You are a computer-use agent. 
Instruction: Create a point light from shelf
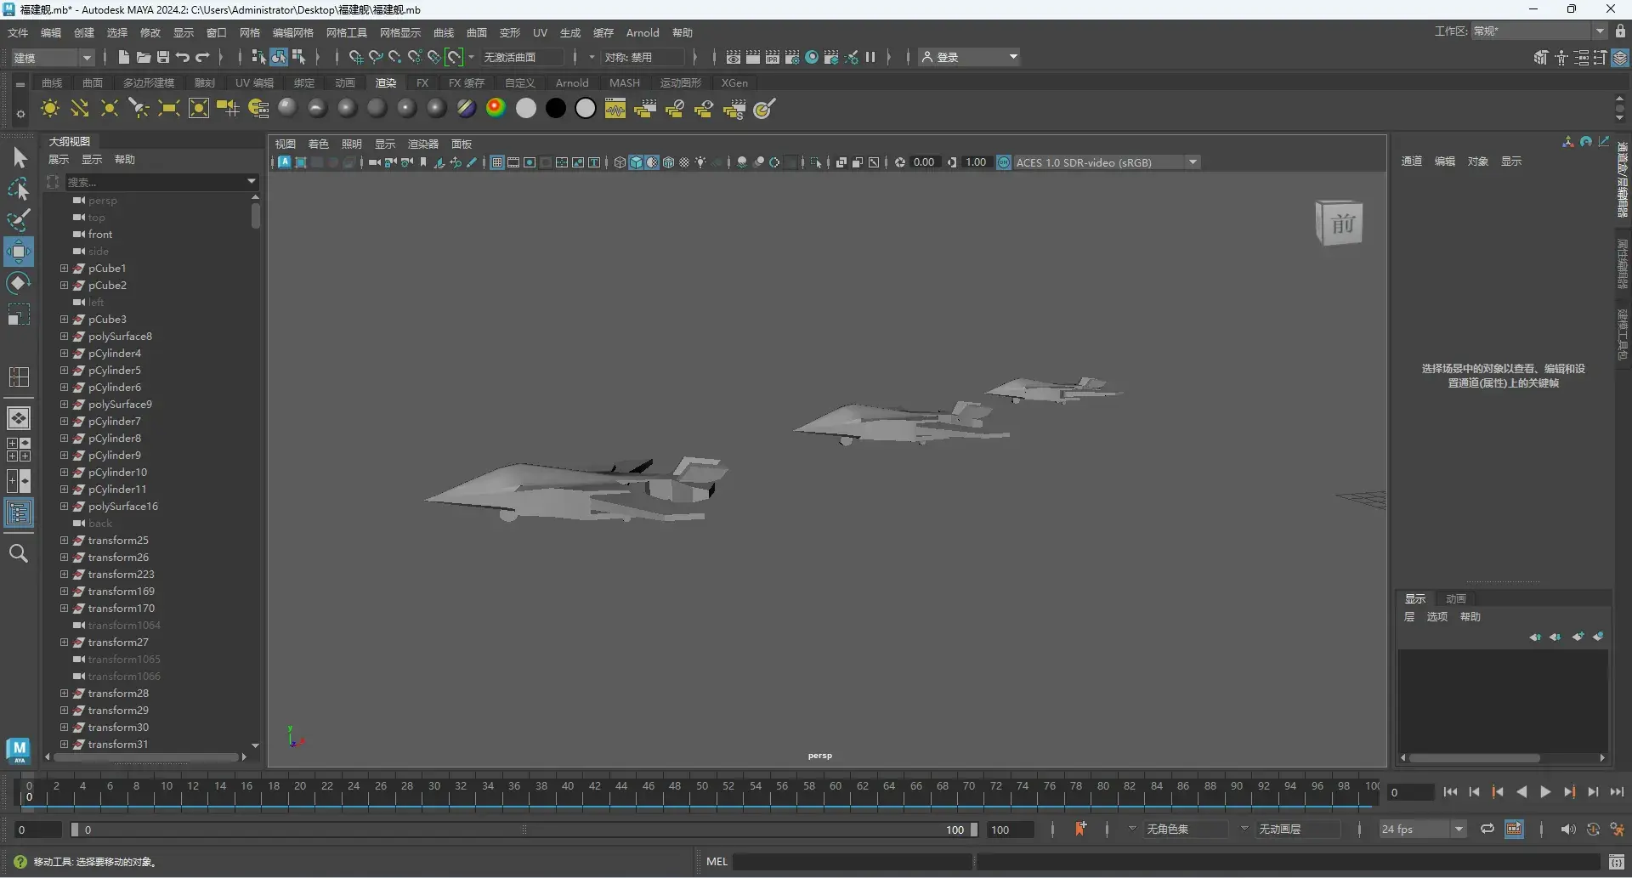[110, 109]
